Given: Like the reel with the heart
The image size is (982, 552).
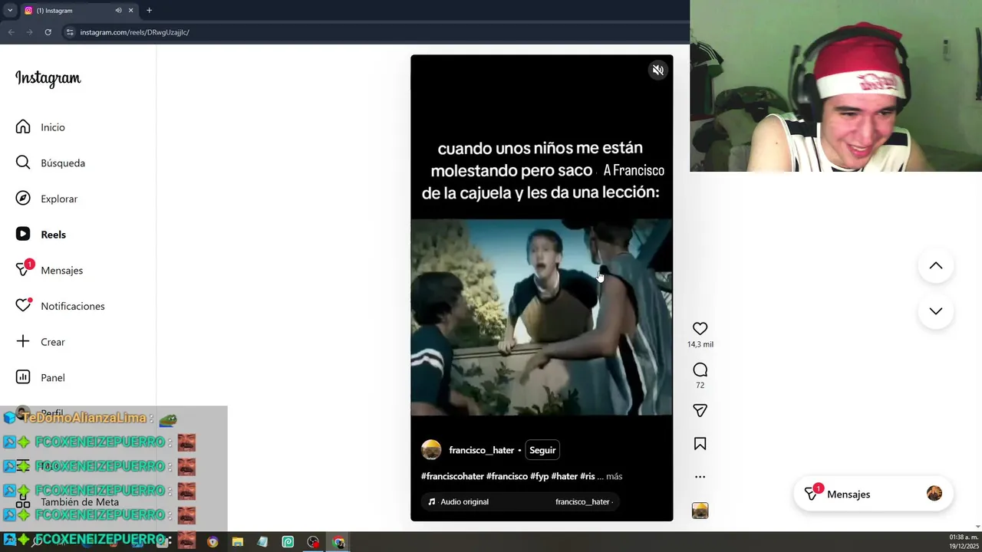Looking at the screenshot, I should pyautogui.click(x=700, y=328).
